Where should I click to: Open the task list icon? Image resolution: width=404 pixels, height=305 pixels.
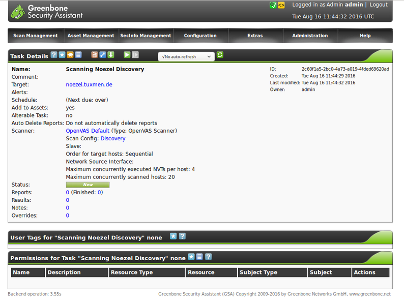coord(78,55)
